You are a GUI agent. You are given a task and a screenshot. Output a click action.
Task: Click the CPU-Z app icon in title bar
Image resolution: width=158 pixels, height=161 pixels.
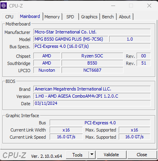click(x=4, y=6)
